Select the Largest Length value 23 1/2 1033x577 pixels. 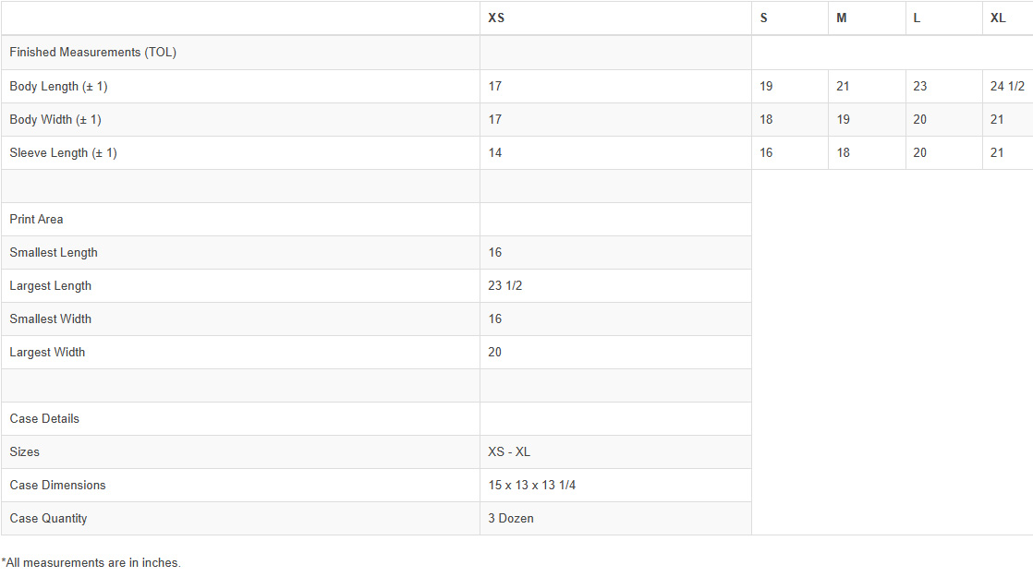[505, 286]
